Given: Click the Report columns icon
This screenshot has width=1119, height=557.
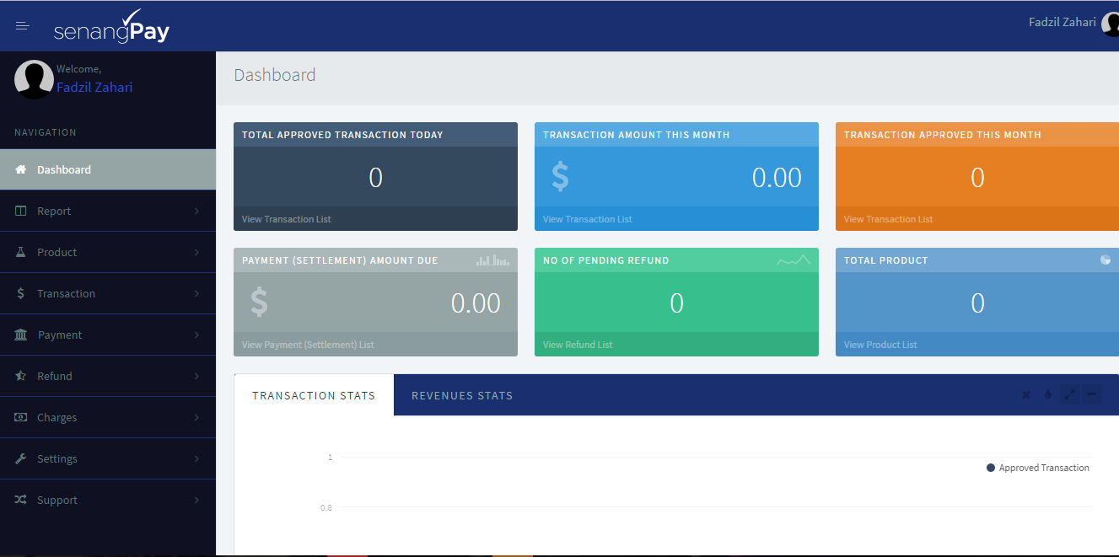Looking at the screenshot, I should (21, 211).
